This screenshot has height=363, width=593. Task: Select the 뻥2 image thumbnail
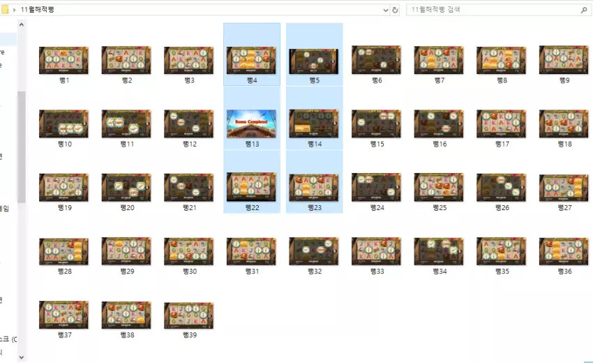tap(126, 60)
